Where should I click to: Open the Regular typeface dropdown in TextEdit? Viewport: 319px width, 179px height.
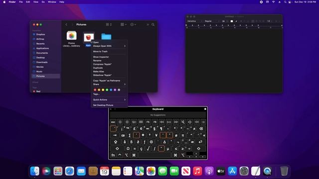pyautogui.click(x=212, y=21)
